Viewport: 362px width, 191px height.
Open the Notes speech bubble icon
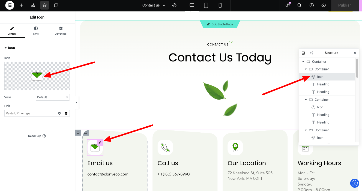[56, 5]
